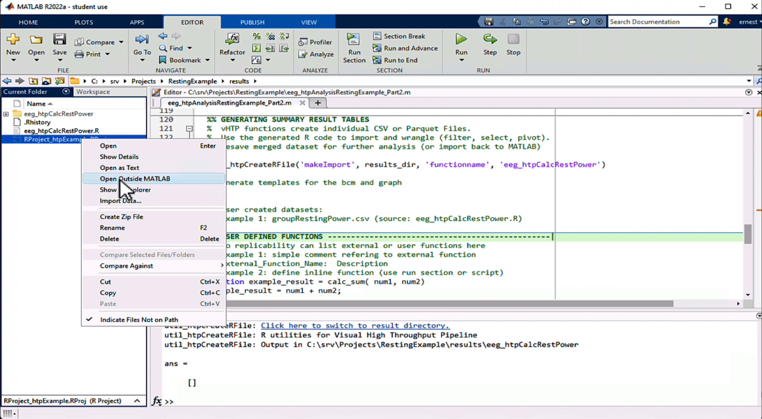The height and width of the screenshot is (419, 762).
Task: Open the Refactor tool
Action: 232,39
